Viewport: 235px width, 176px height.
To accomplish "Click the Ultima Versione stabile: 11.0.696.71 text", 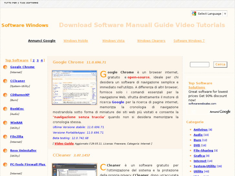I will click(x=78, y=127).
